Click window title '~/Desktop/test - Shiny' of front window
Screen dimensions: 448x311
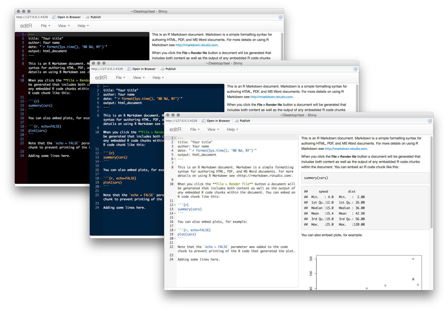pyautogui.click(x=298, y=115)
